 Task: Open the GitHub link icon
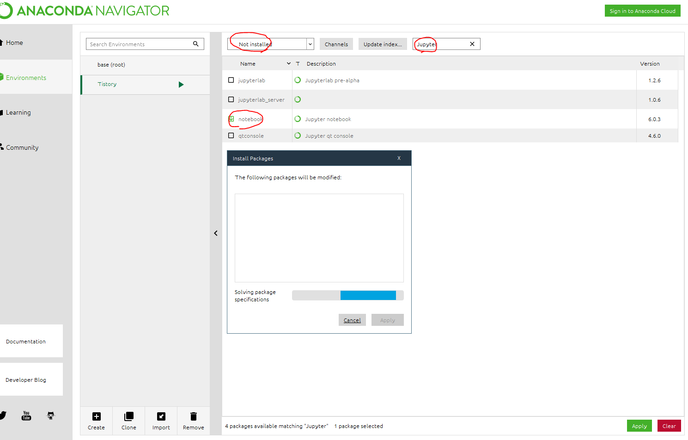click(51, 416)
